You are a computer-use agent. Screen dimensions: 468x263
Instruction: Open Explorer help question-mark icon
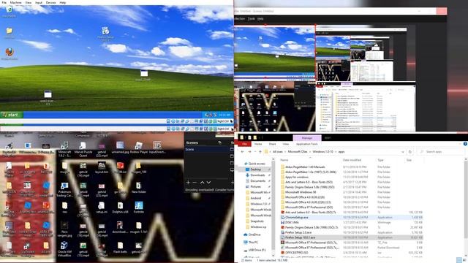pos(465,144)
